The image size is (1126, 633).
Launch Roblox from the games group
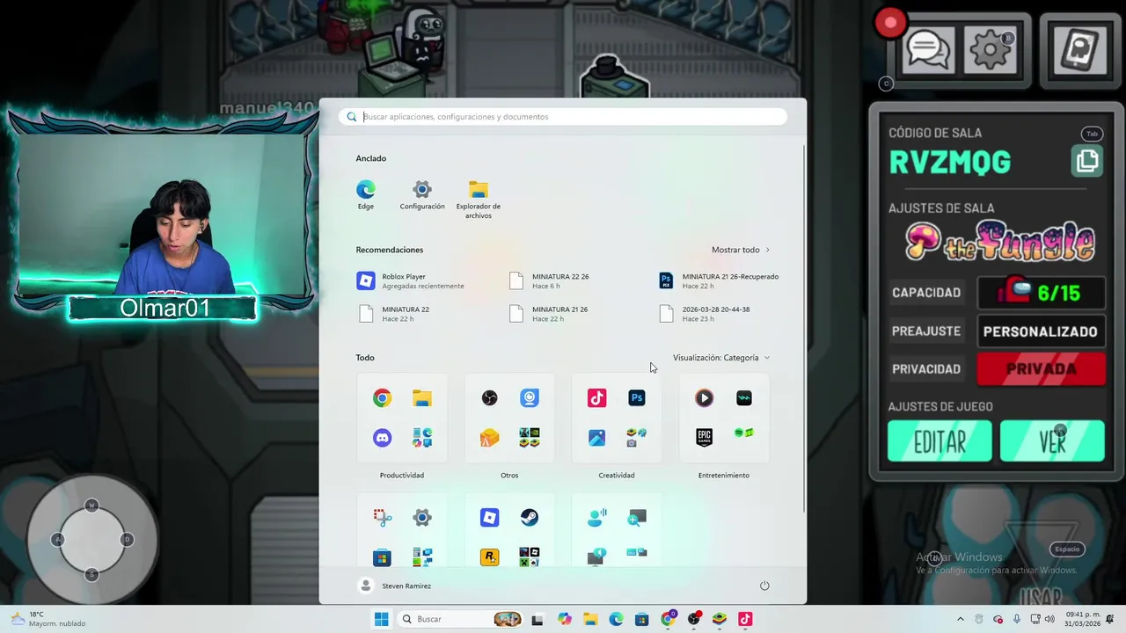490,518
